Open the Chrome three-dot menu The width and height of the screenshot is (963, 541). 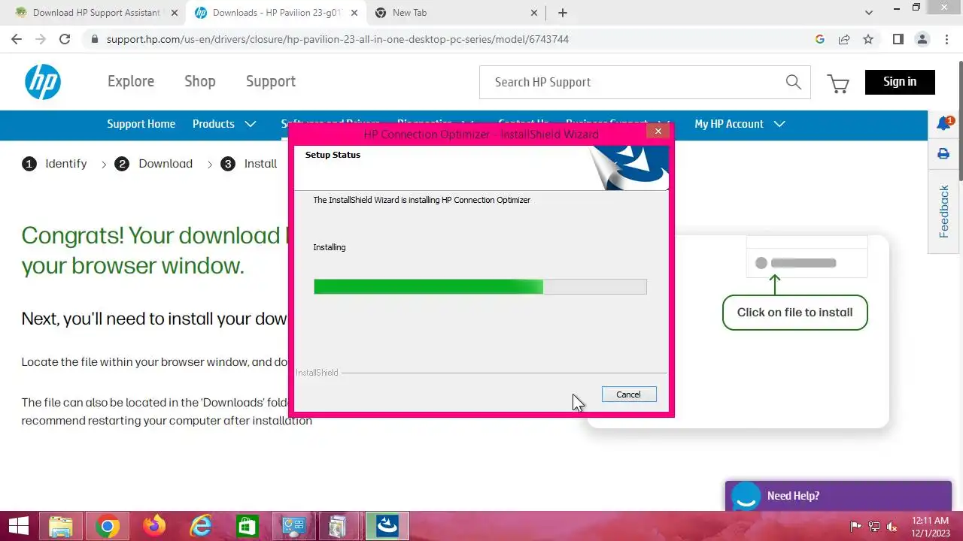[x=946, y=39]
